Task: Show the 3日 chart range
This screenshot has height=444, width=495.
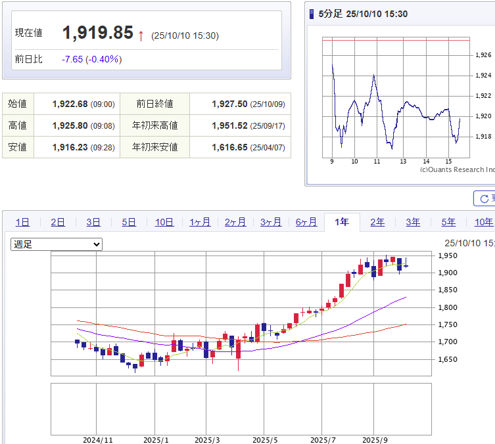Action: point(93,222)
